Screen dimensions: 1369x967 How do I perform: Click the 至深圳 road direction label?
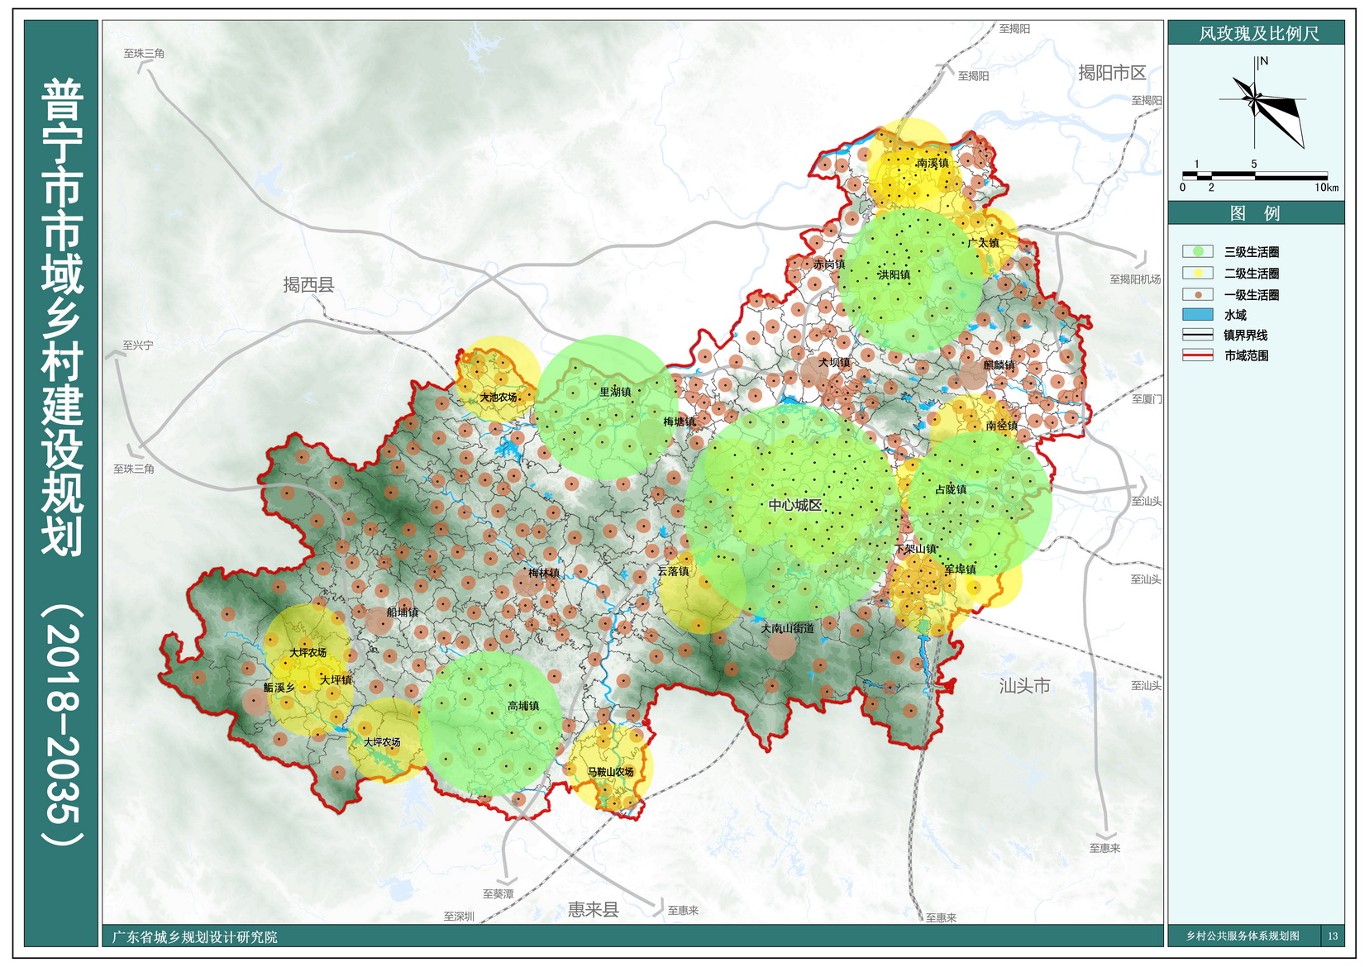coord(459,917)
